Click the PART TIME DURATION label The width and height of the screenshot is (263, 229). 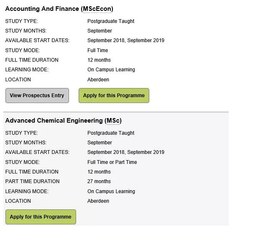coord(32,181)
